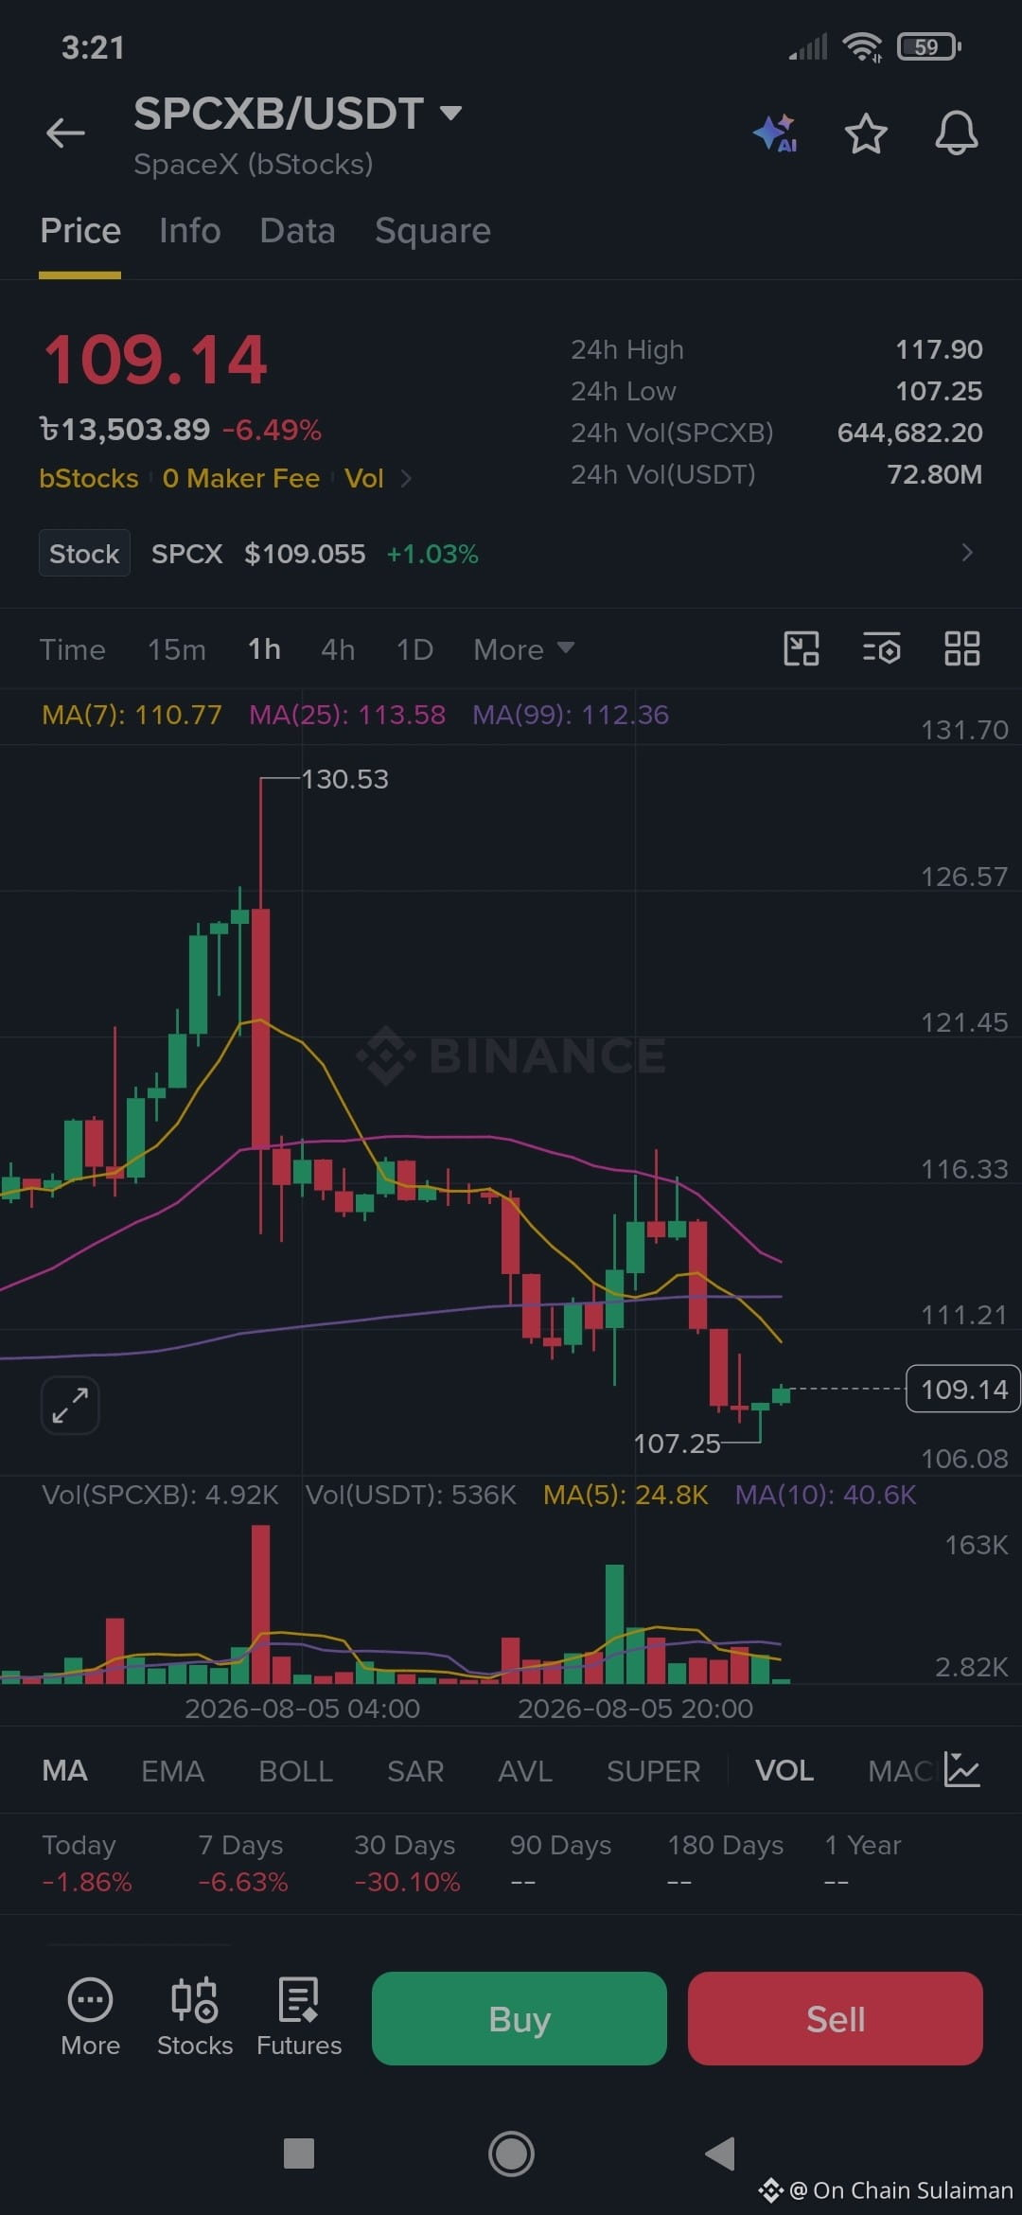Open the Vol tag link

(x=364, y=478)
